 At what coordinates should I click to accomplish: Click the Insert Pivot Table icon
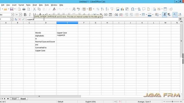pos(127,9)
